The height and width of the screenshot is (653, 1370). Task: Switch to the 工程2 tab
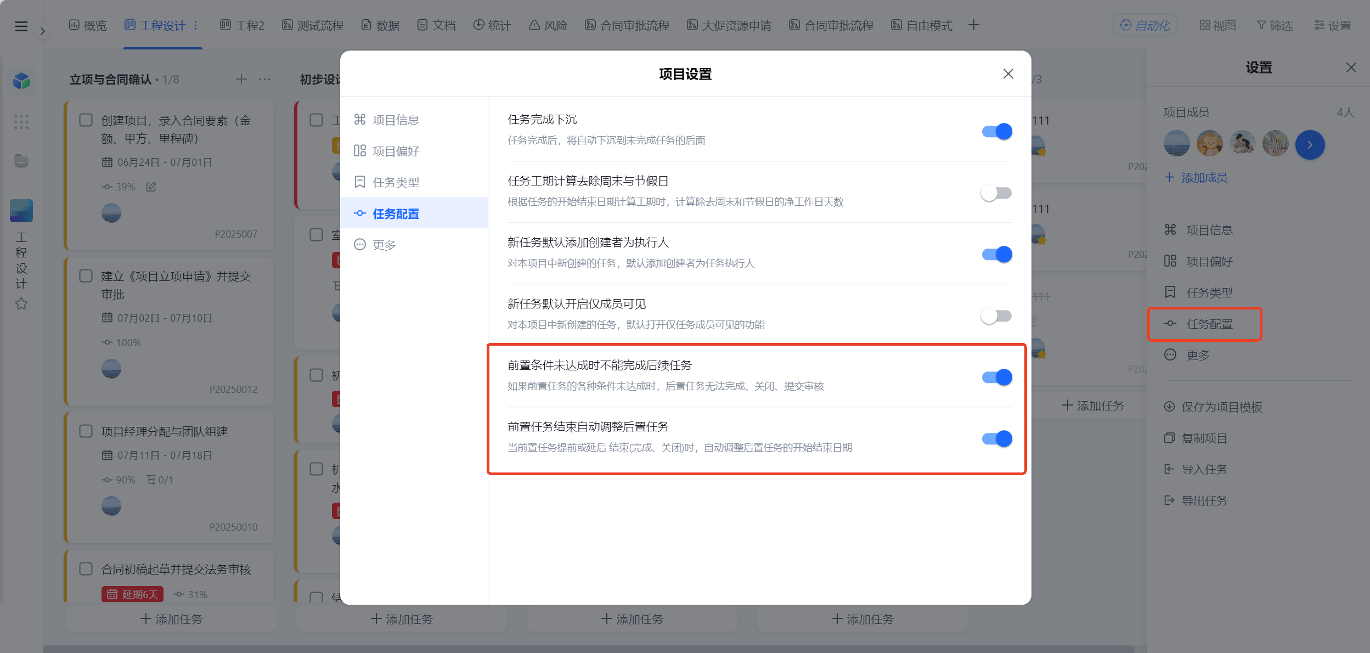point(242,25)
